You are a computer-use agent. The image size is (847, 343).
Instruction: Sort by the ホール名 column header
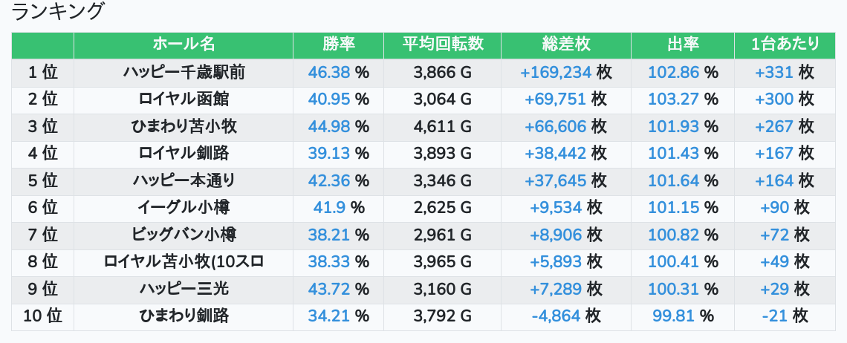pyautogui.click(x=184, y=45)
